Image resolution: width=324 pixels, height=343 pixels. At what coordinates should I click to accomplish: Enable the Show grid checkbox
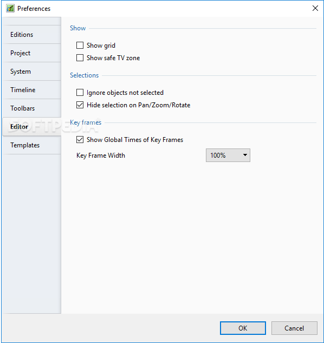pyautogui.click(x=80, y=46)
